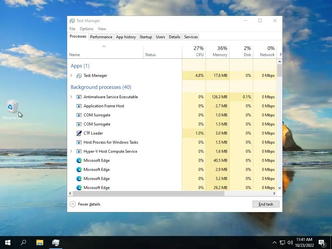Sort by the Memory column header

click(218, 52)
